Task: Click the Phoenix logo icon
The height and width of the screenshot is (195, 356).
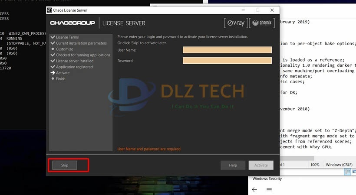Action: click(x=261, y=23)
